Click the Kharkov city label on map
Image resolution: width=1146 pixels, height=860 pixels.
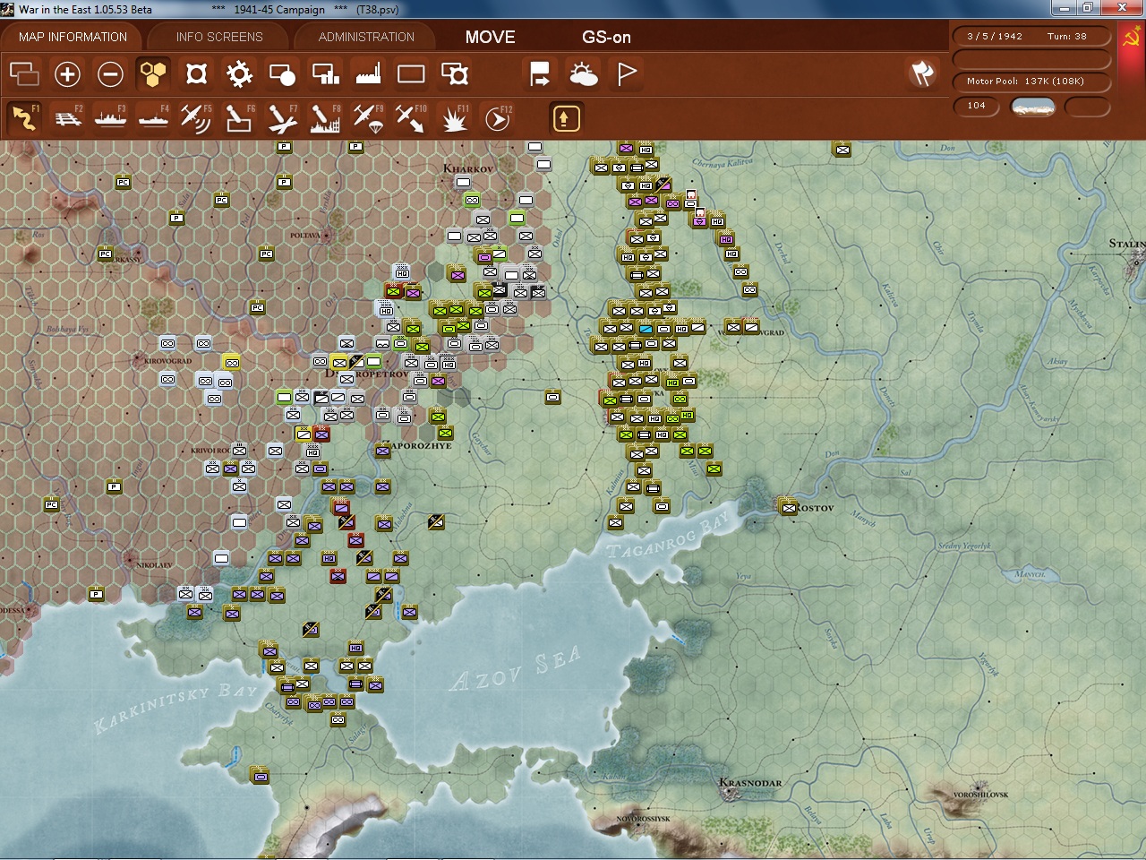468,168
